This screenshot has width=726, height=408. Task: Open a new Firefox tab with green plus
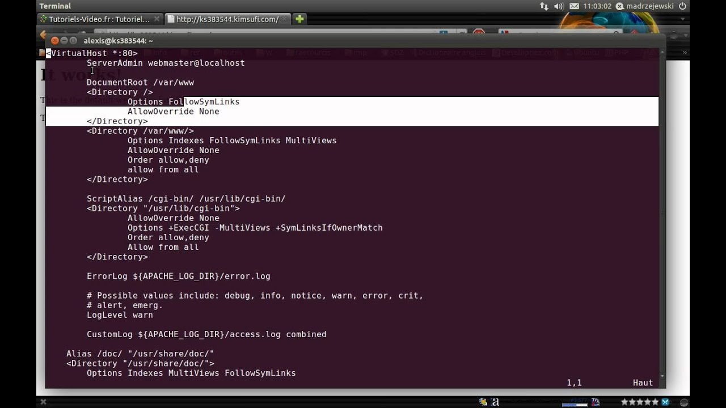299,19
